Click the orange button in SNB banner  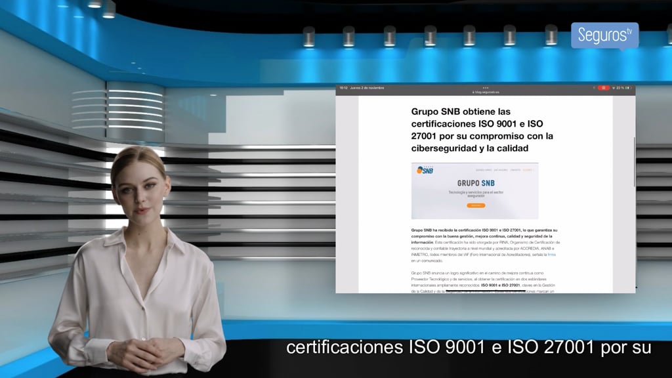coord(476,205)
